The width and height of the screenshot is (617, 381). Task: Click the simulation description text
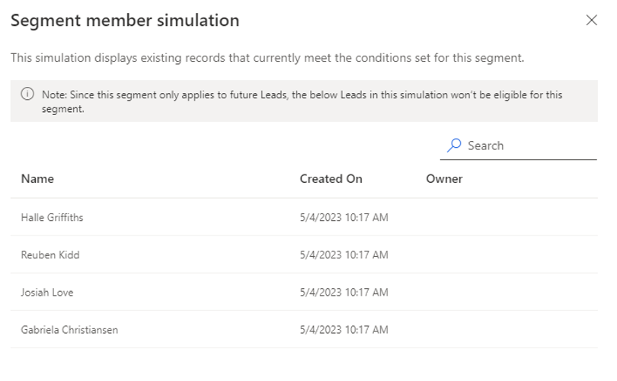267,58
